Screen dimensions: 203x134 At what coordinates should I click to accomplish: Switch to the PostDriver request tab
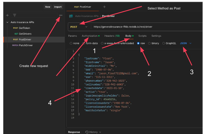pyautogui.click(x=83, y=7)
